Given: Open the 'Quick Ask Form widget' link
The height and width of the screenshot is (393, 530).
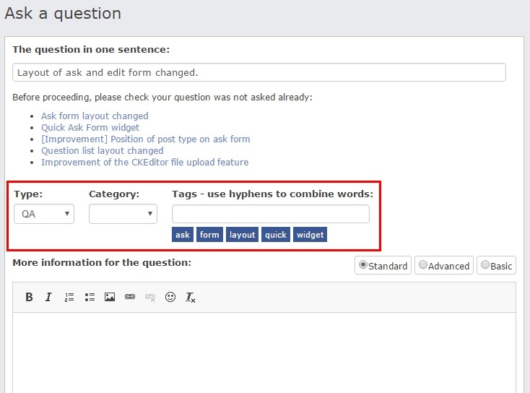Looking at the screenshot, I should [x=90, y=127].
